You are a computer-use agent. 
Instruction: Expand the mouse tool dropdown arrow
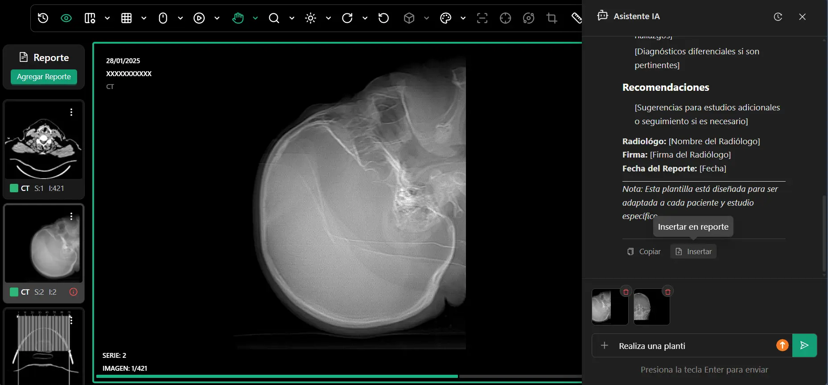click(180, 18)
